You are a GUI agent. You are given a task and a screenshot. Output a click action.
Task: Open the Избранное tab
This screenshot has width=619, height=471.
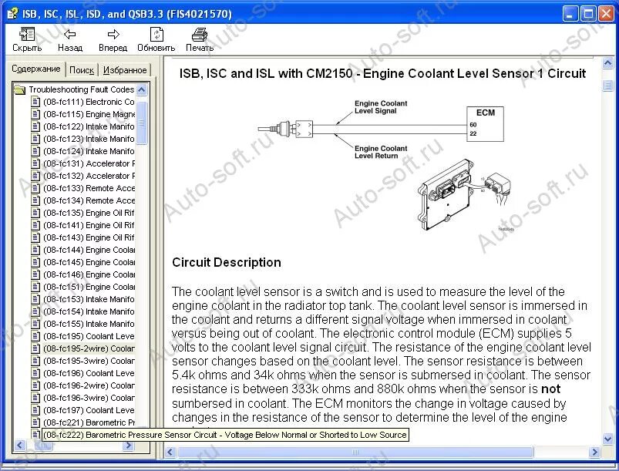coord(125,70)
